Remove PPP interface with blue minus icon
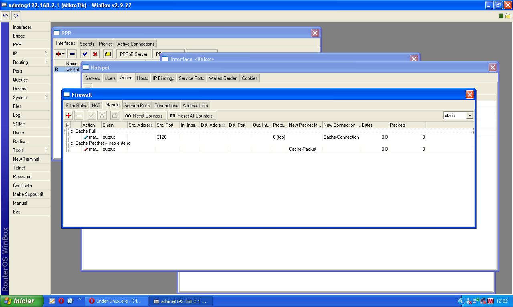The width and height of the screenshot is (513, 307). pyautogui.click(x=72, y=54)
